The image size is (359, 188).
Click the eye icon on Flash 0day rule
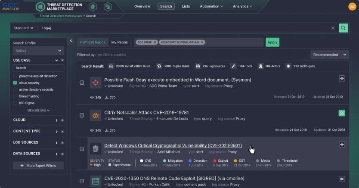coord(342,78)
